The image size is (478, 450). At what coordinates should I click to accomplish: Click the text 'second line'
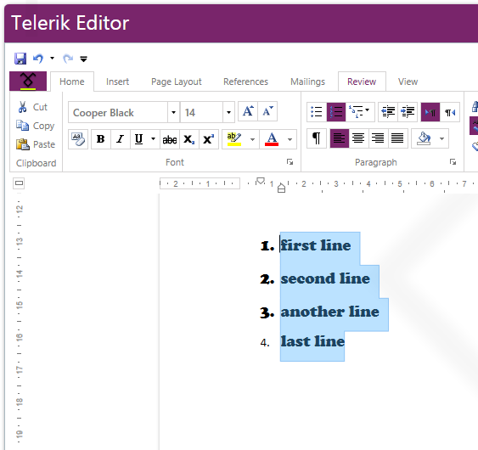point(325,278)
